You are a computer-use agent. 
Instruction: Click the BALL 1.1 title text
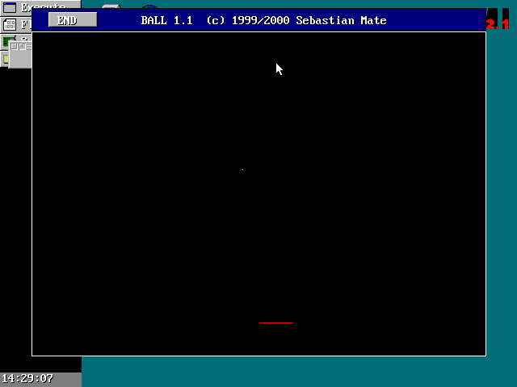[169, 20]
